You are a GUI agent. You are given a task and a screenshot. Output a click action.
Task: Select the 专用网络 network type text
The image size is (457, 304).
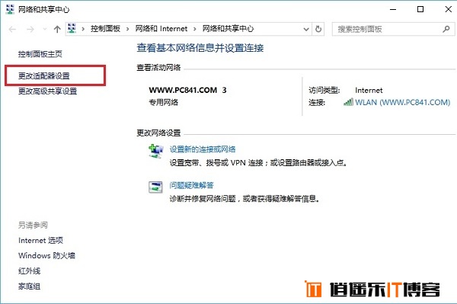(x=164, y=102)
